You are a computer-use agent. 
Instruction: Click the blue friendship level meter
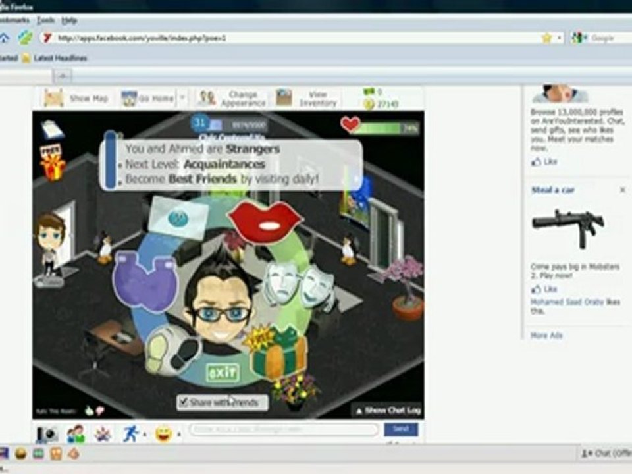point(110,159)
